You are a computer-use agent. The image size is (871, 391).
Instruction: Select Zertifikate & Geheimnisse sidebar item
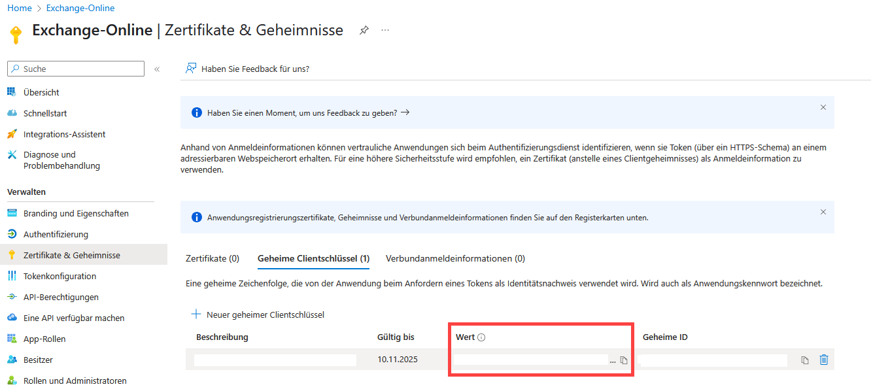[84, 255]
